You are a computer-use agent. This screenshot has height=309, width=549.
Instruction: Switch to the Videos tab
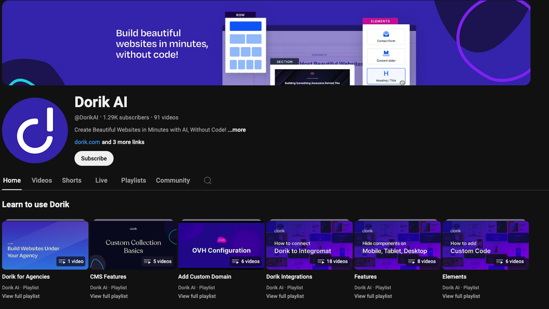click(42, 180)
